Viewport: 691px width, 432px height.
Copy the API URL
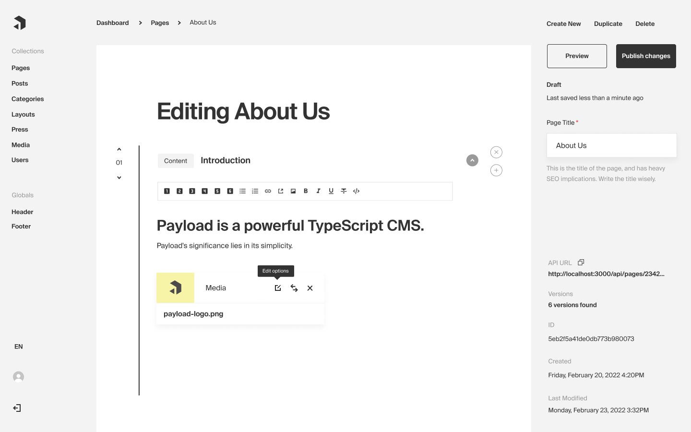point(581,262)
